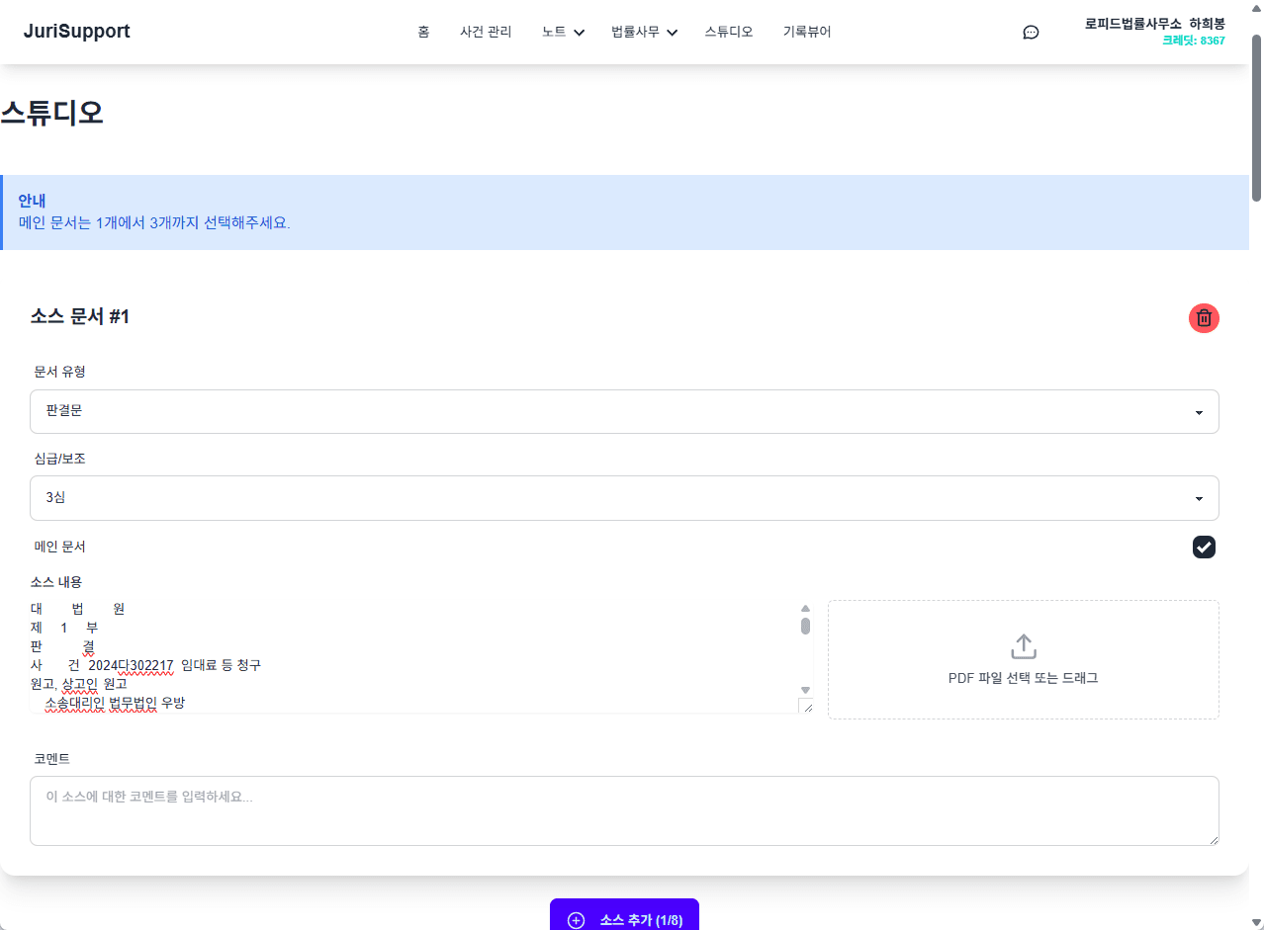The height and width of the screenshot is (930, 1264).
Task: Delete source document #1 with trash icon
Action: tap(1204, 318)
